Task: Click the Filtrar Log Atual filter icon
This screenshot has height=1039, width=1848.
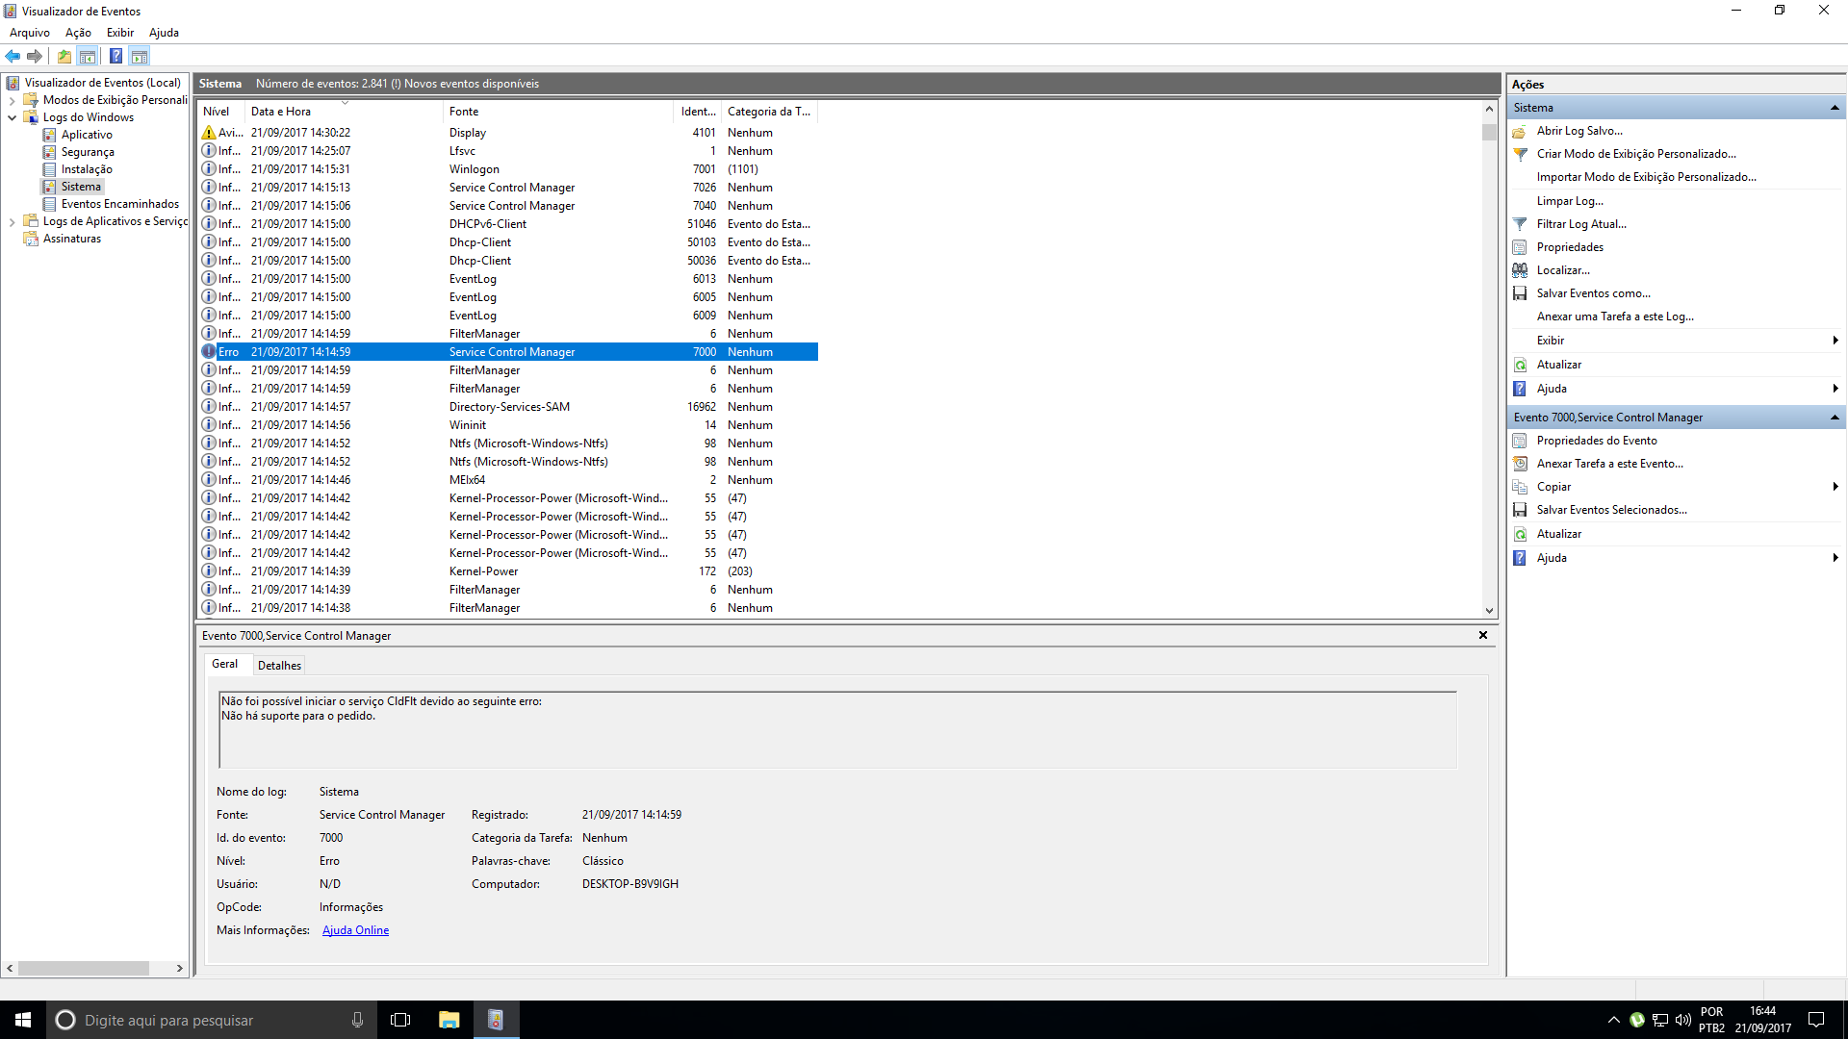Action: click(1520, 224)
